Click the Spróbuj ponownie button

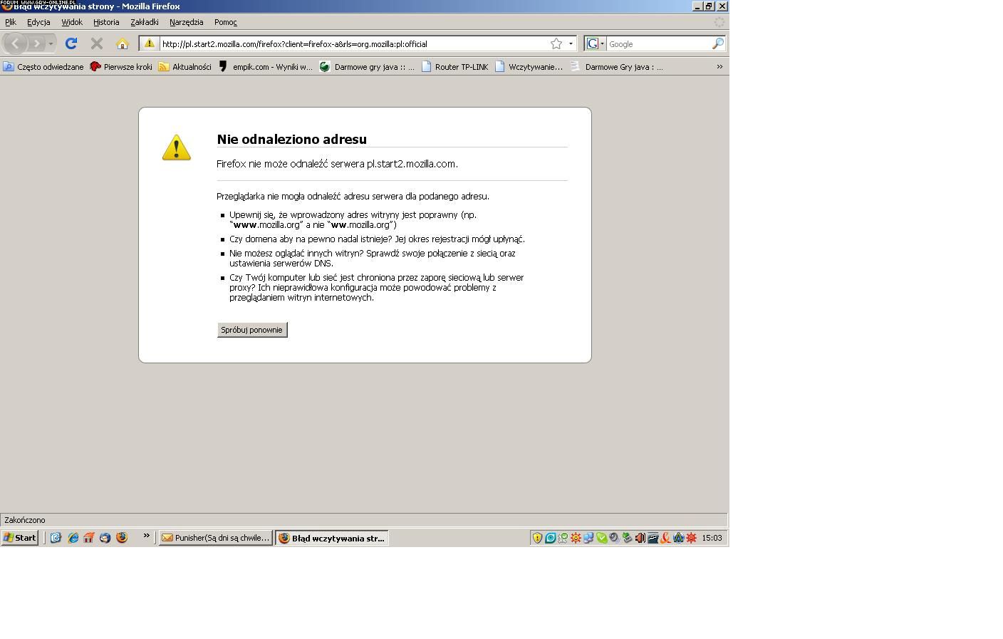point(251,330)
